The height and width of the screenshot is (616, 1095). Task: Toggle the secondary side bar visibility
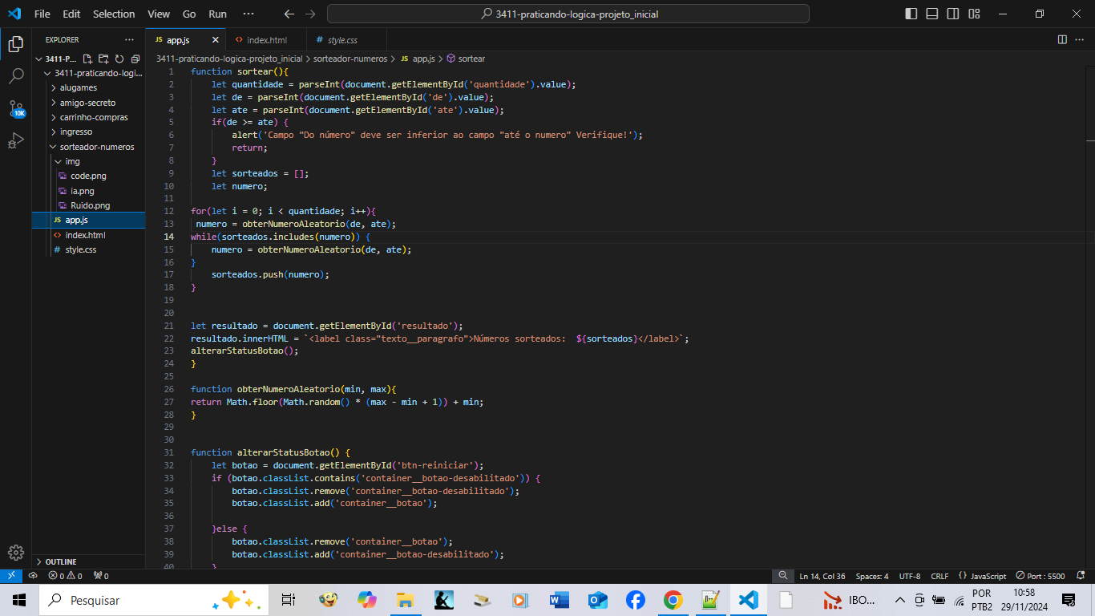click(x=953, y=14)
